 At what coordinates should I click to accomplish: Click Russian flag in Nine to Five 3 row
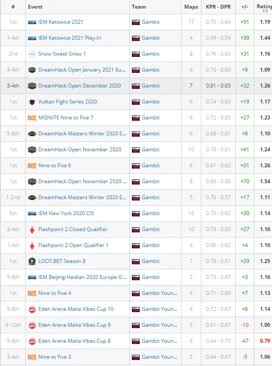pos(136,357)
